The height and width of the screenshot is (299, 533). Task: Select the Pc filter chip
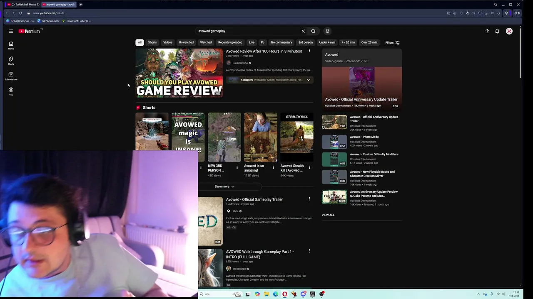[x=262, y=42]
